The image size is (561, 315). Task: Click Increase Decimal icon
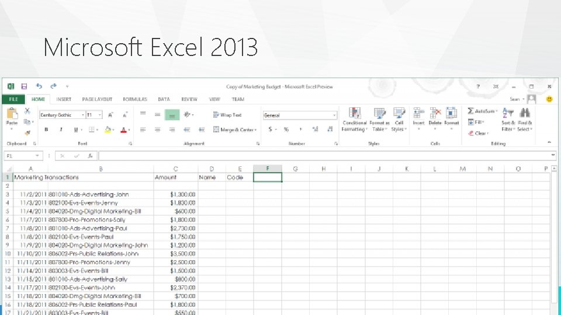tap(315, 129)
